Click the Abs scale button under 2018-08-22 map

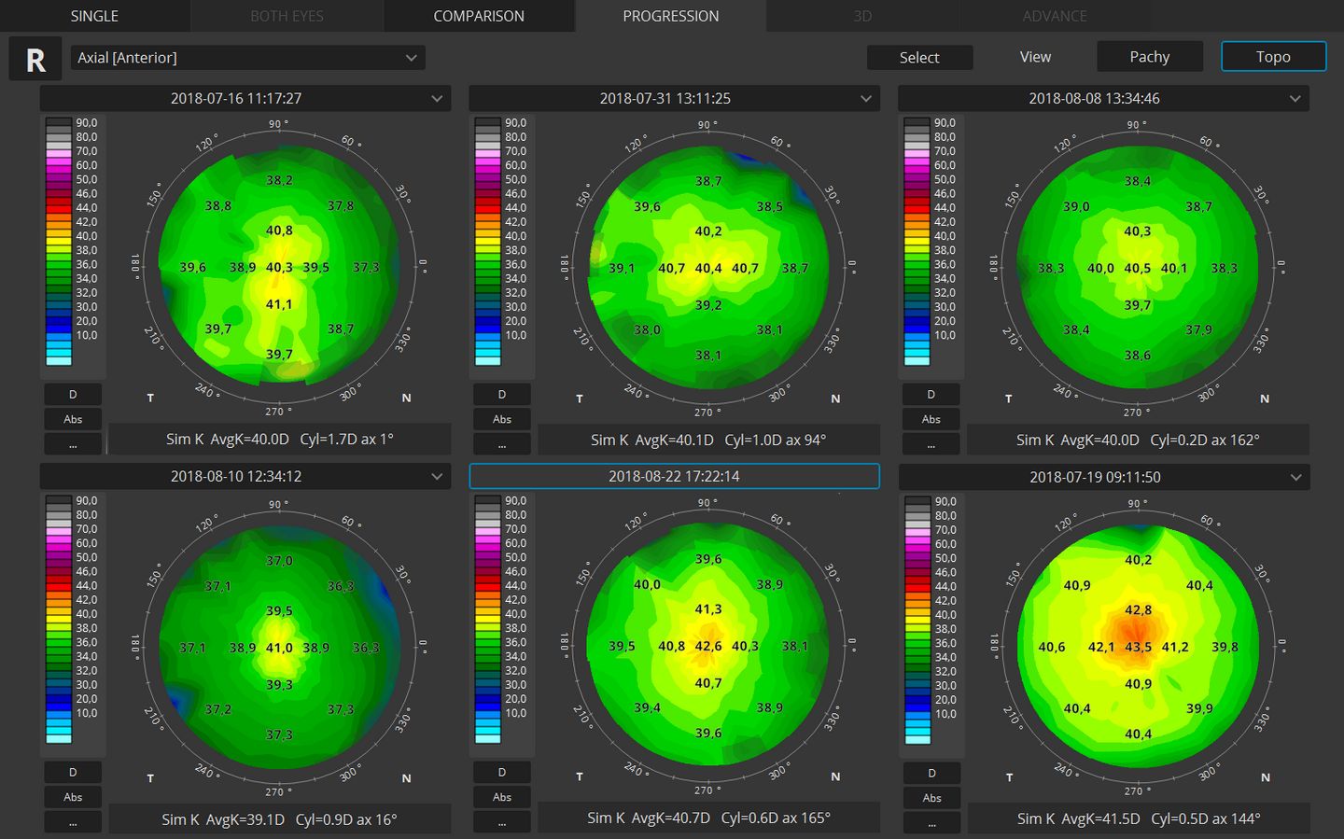pos(502,797)
